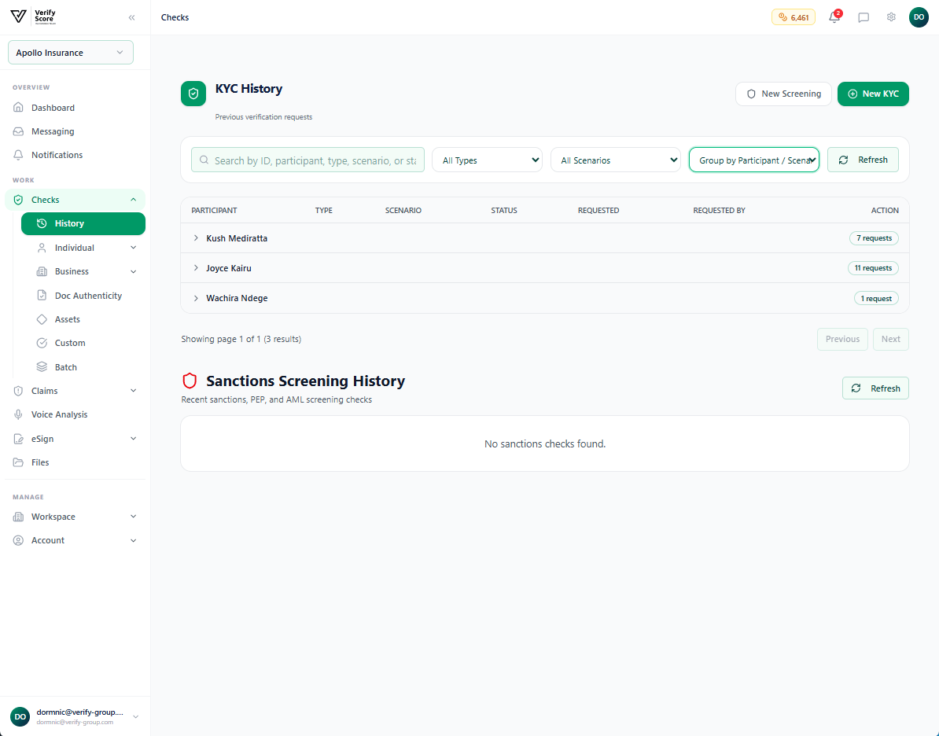Open the All Scenarios filter dropdown
This screenshot has width=939, height=736.
[616, 160]
